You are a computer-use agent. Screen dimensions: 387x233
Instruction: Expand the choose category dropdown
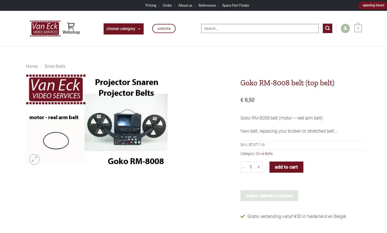click(124, 29)
